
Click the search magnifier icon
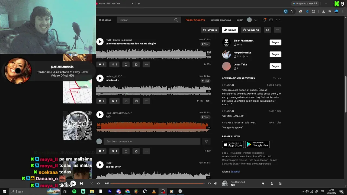[x=176, y=20]
